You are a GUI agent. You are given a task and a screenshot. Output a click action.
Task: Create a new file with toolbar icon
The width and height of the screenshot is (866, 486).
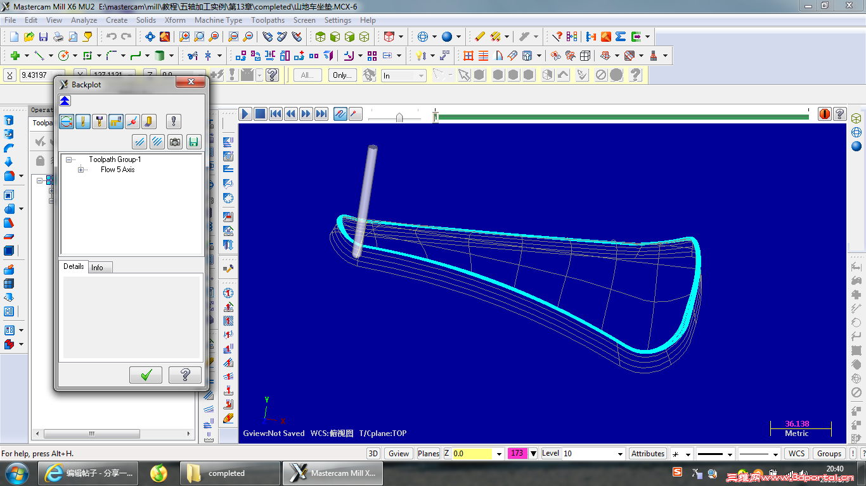[x=13, y=37]
